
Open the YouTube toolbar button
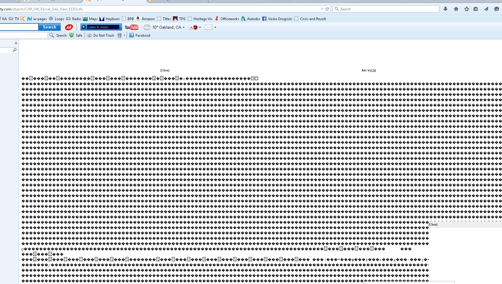[131, 27]
